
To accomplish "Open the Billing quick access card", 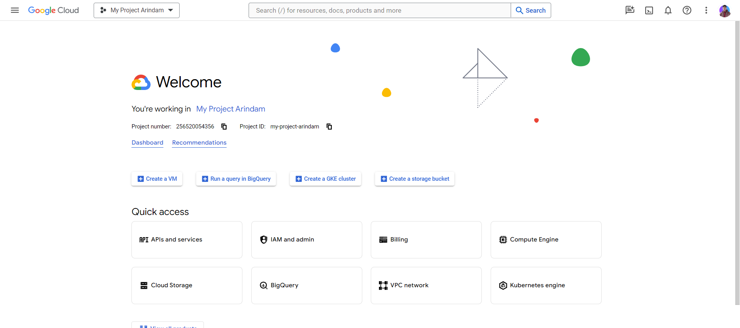I will coord(426,240).
